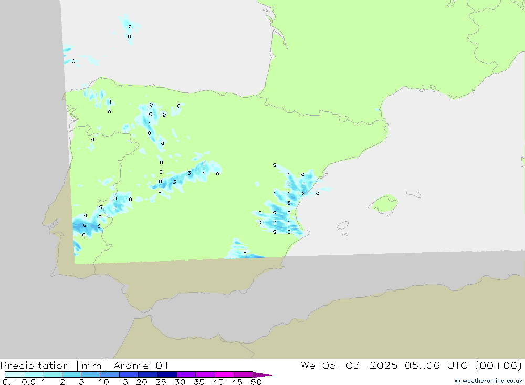Viewport: 525px width, 385px height.
Task: Click the '35' legend scale label
Action: (x=199, y=382)
